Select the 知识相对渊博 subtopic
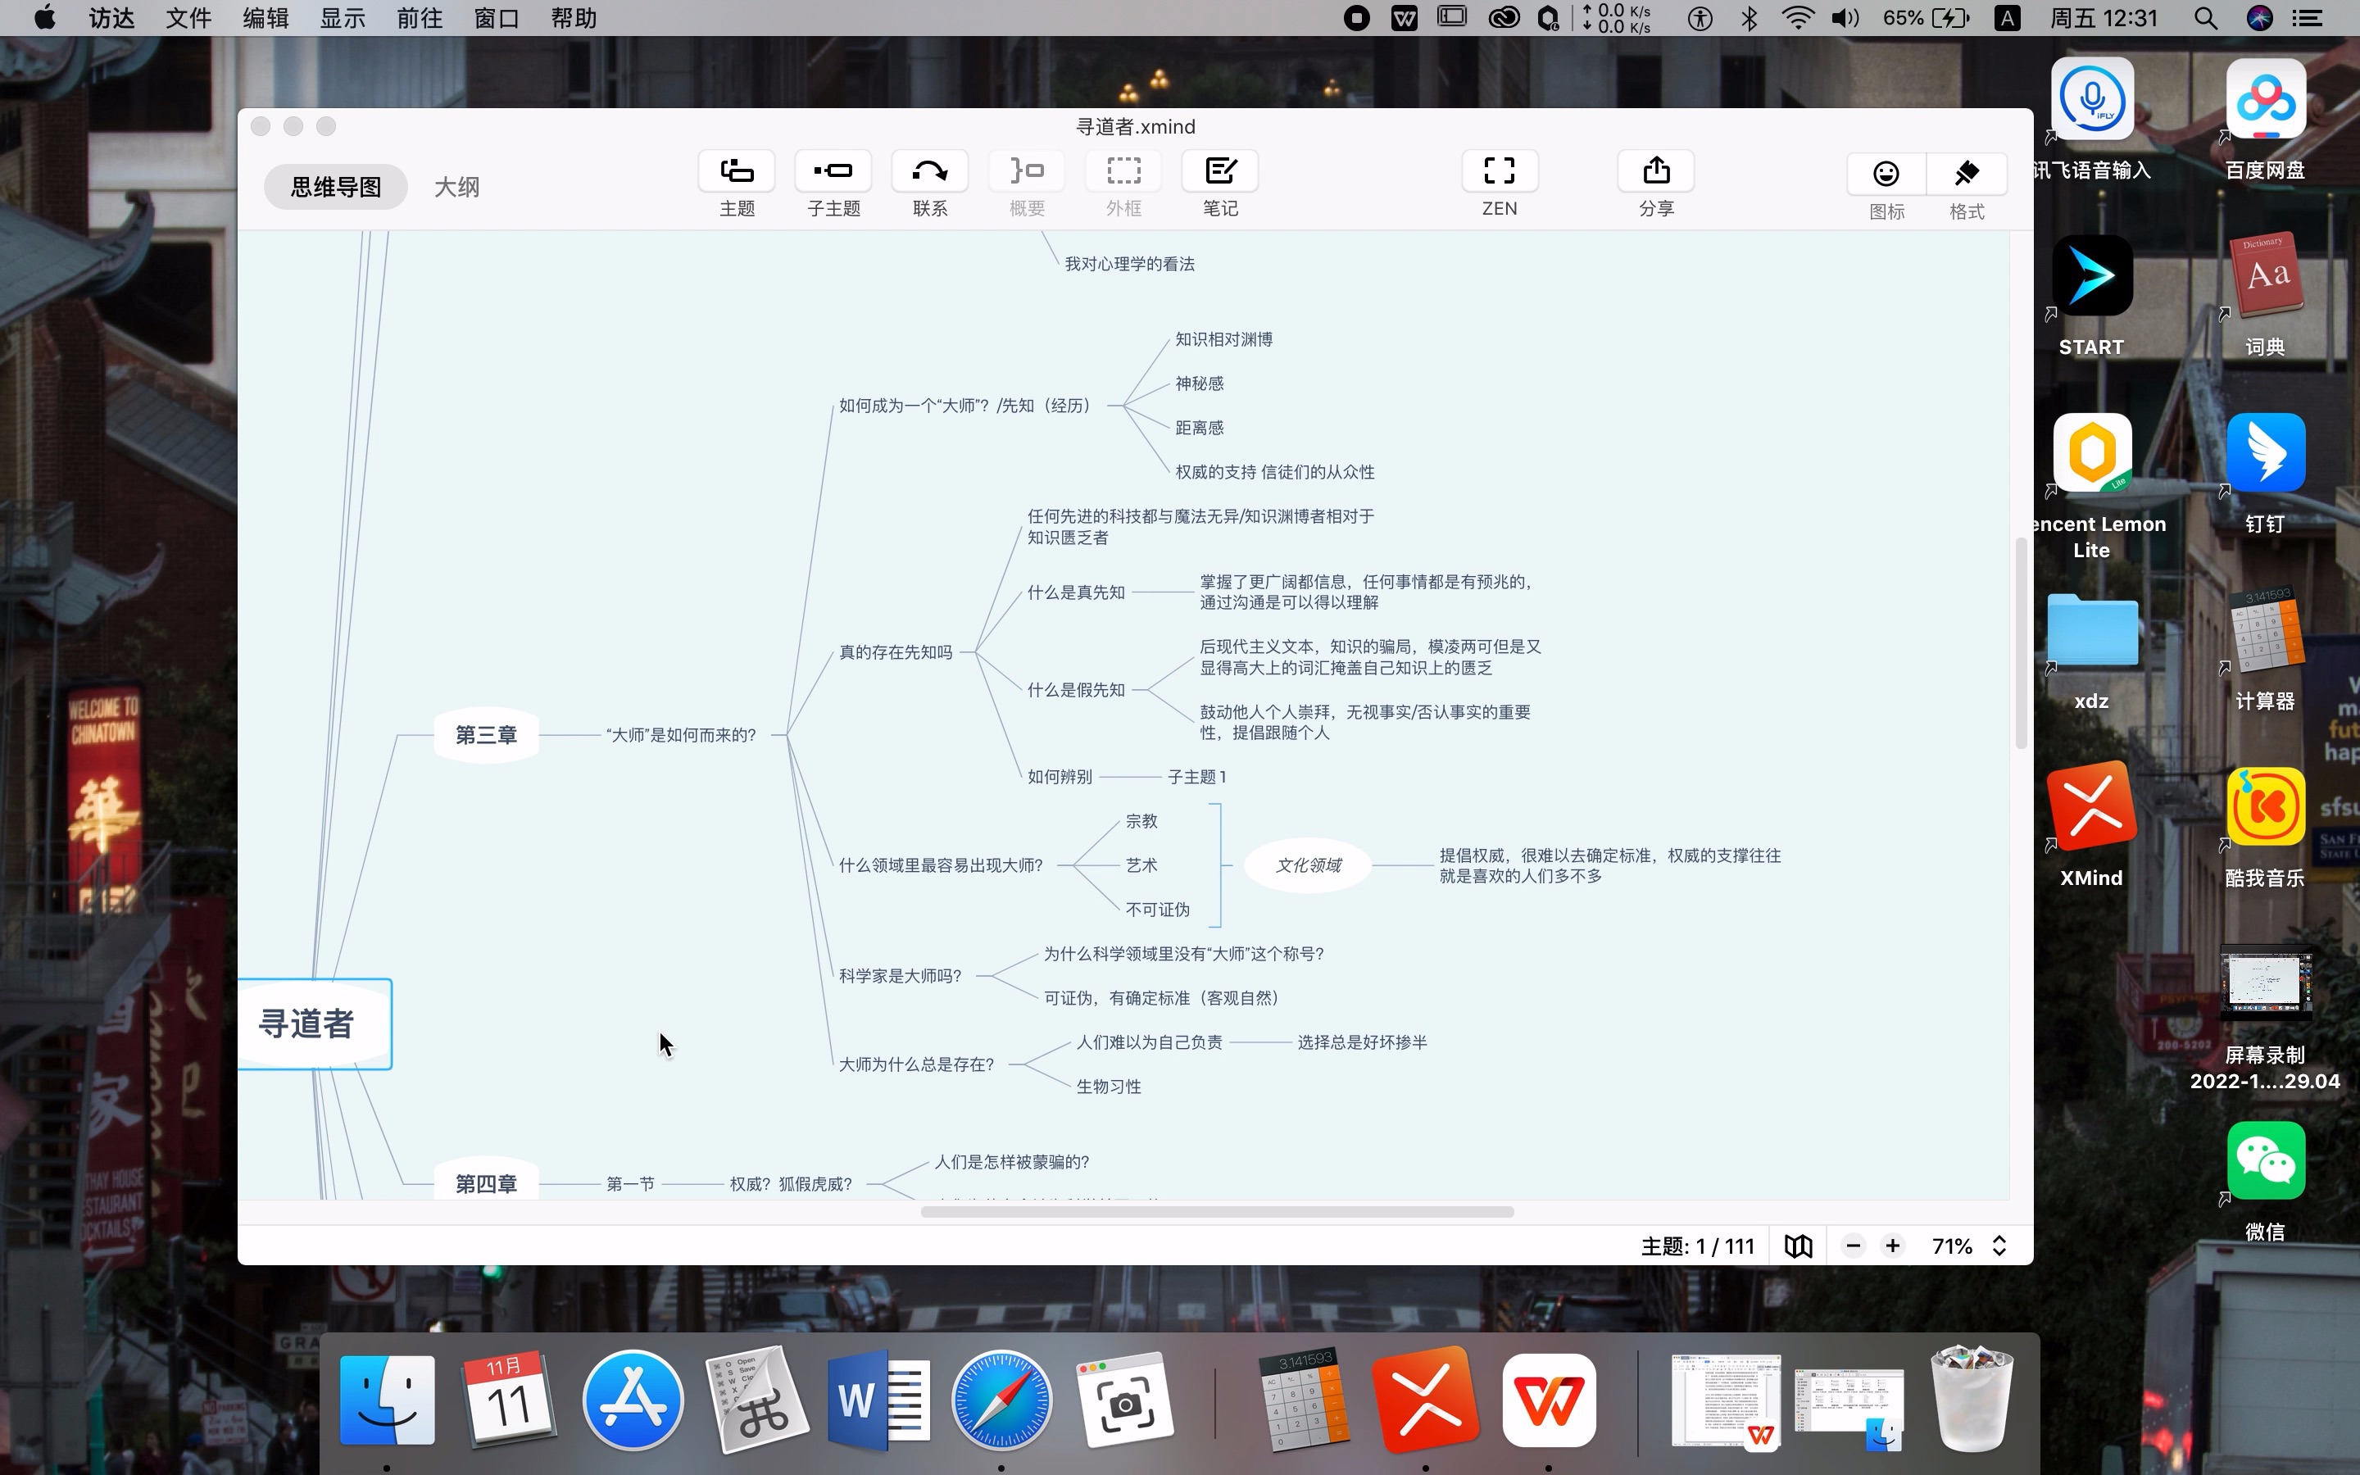The image size is (2360, 1475). pos(1223,339)
